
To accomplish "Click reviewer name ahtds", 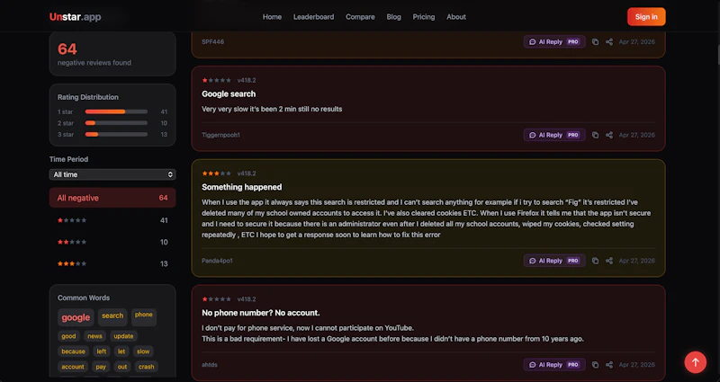I will [210, 365].
